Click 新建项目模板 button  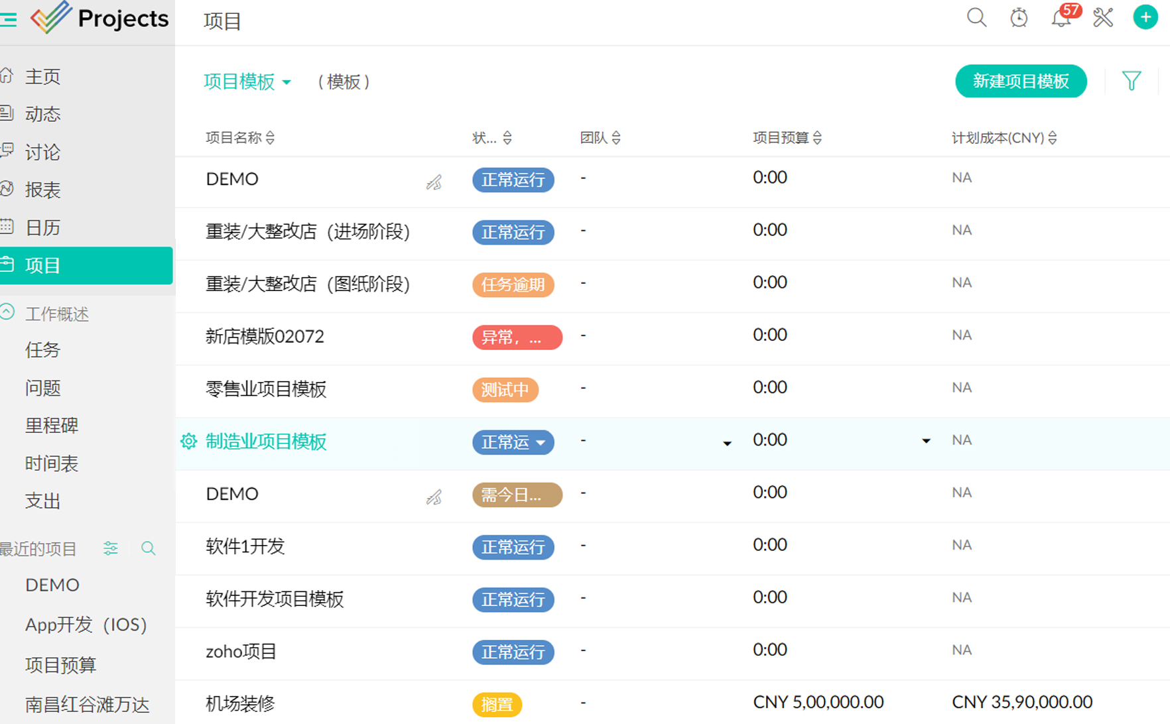point(1020,81)
